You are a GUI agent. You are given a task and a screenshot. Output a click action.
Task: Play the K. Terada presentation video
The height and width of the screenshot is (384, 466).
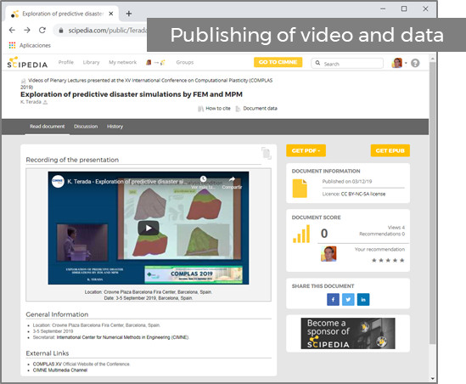(149, 228)
